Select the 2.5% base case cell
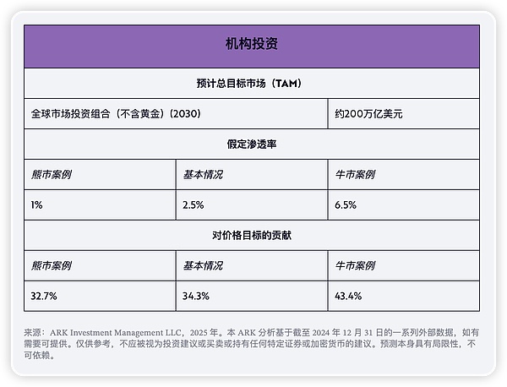 (194, 204)
